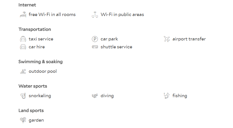Click the garden flower icon
The image size is (233, 128).
[23, 120]
